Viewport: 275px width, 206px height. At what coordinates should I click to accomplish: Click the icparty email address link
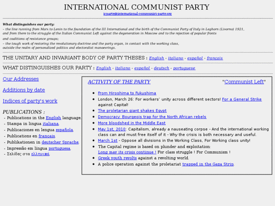click(137, 14)
